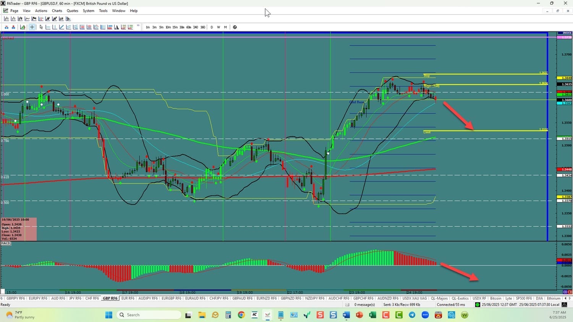Switch chart to 60m timeframe

point(189,27)
